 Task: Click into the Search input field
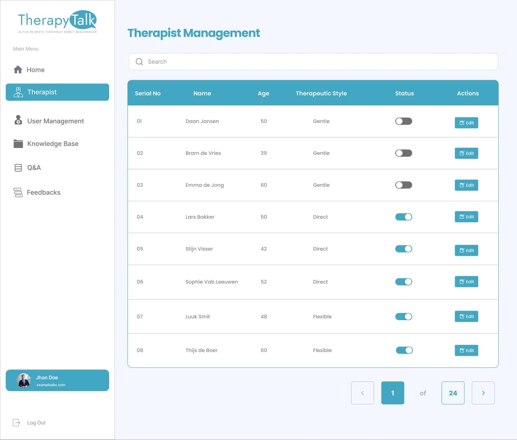click(x=313, y=62)
